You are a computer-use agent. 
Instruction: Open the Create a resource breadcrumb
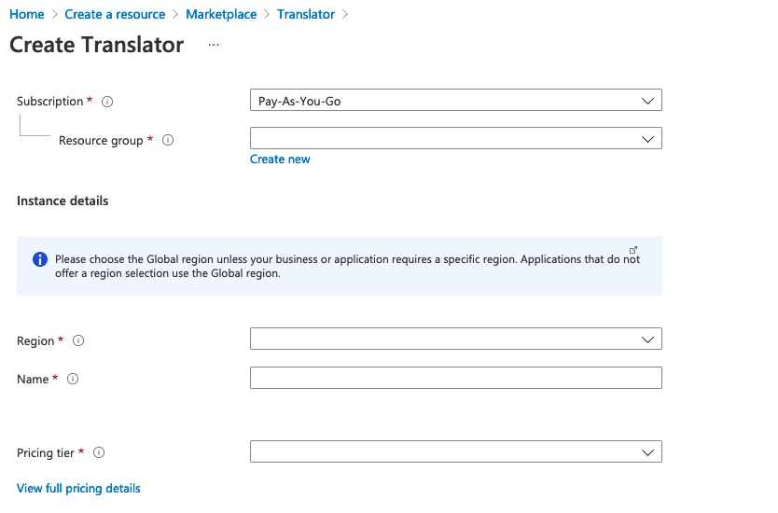coord(115,14)
